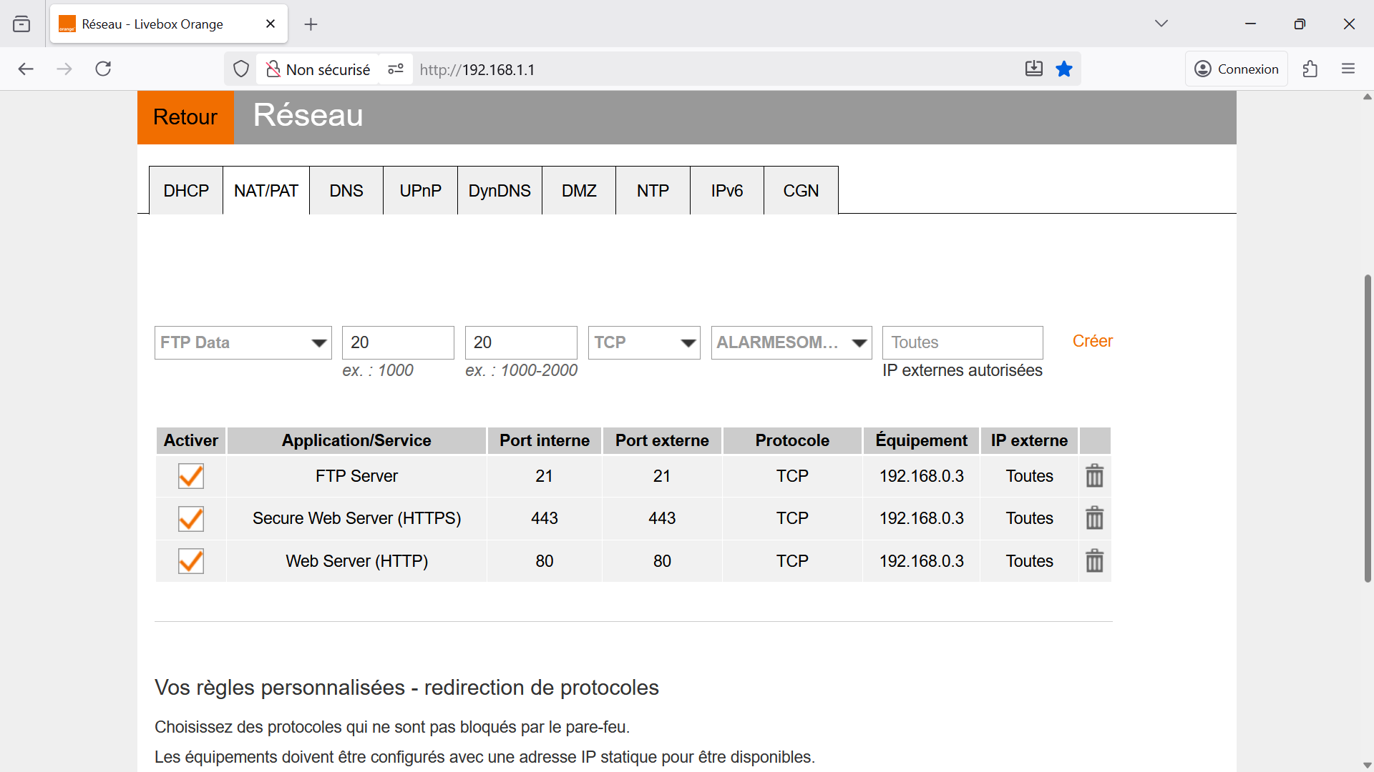Open the ALARMESOM equipment dropdown
This screenshot has height=772, width=1374.
coord(791,342)
